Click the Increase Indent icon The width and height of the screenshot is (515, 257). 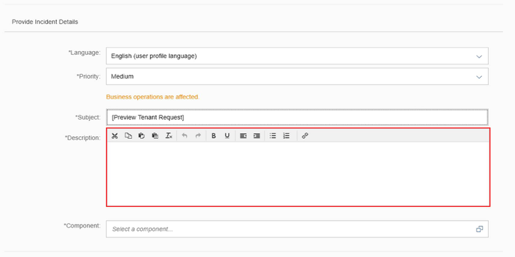click(x=257, y=136)
